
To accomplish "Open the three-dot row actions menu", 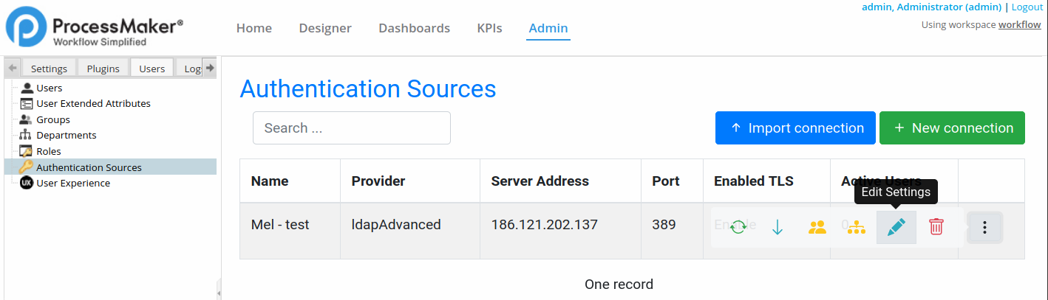I will click(x=984, y=227).
